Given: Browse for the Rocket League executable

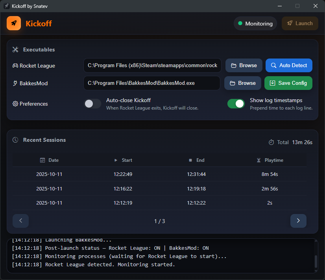Looking at the screenshot, I should pyautogui.click(x=244, y=66).
